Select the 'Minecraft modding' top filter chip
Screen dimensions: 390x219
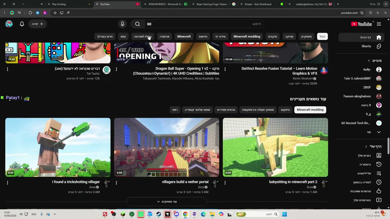247,36
